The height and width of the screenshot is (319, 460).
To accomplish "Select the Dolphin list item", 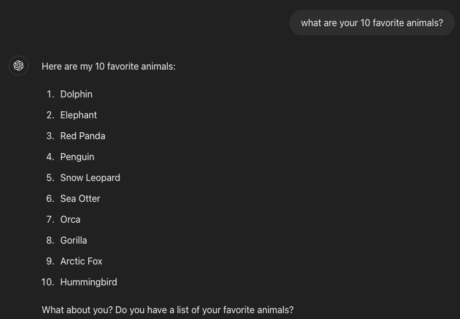I will click(x=76, y=94).
